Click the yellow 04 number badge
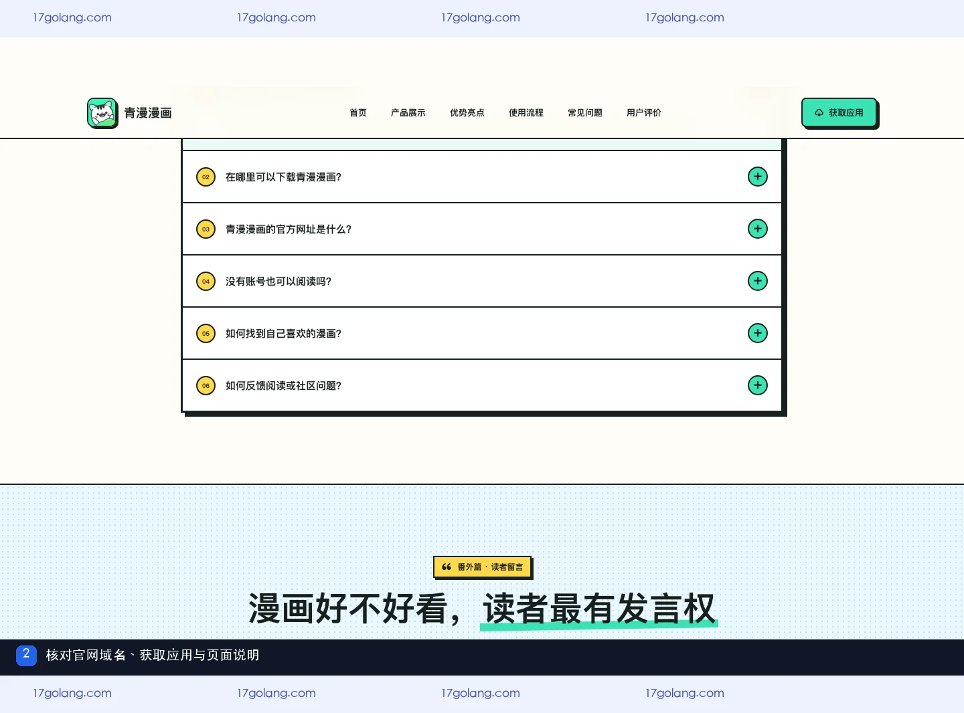 206,282
